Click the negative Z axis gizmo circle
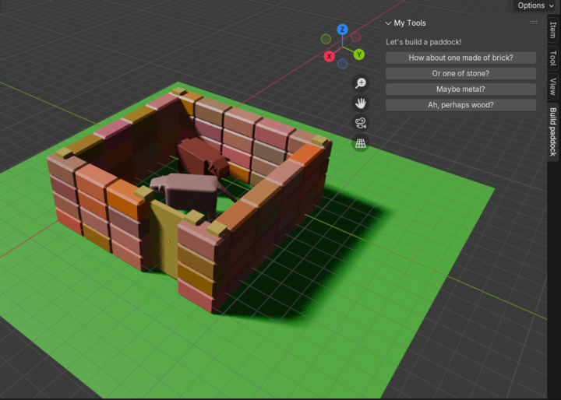 click(342, 64)
